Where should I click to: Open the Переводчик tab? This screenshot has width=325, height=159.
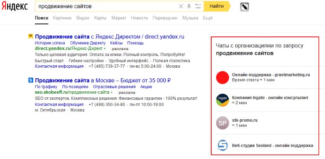pos(165,18)
